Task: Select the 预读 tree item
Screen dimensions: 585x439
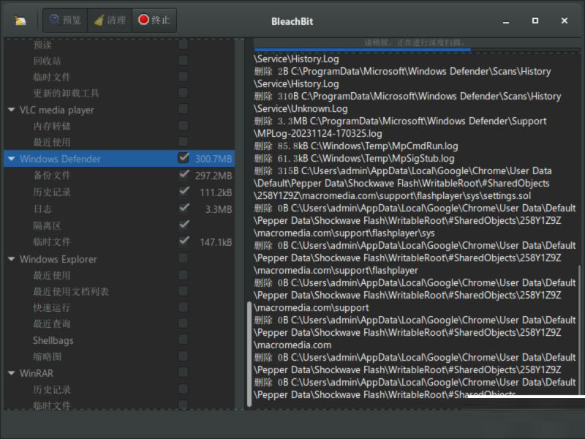Action: tap(42, 45)
